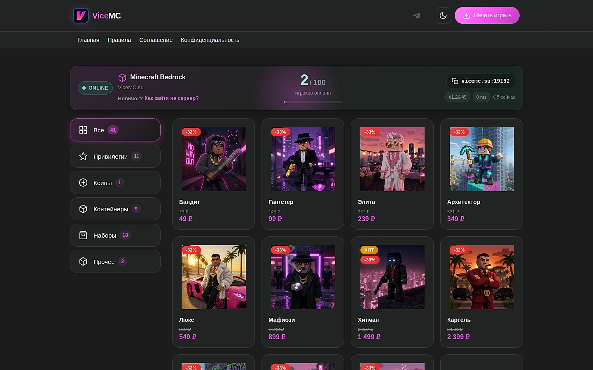Image resolution: width=593 pixels, height=370 pixels.
Task: Open the Люкс product image
Action: [214, 277]
